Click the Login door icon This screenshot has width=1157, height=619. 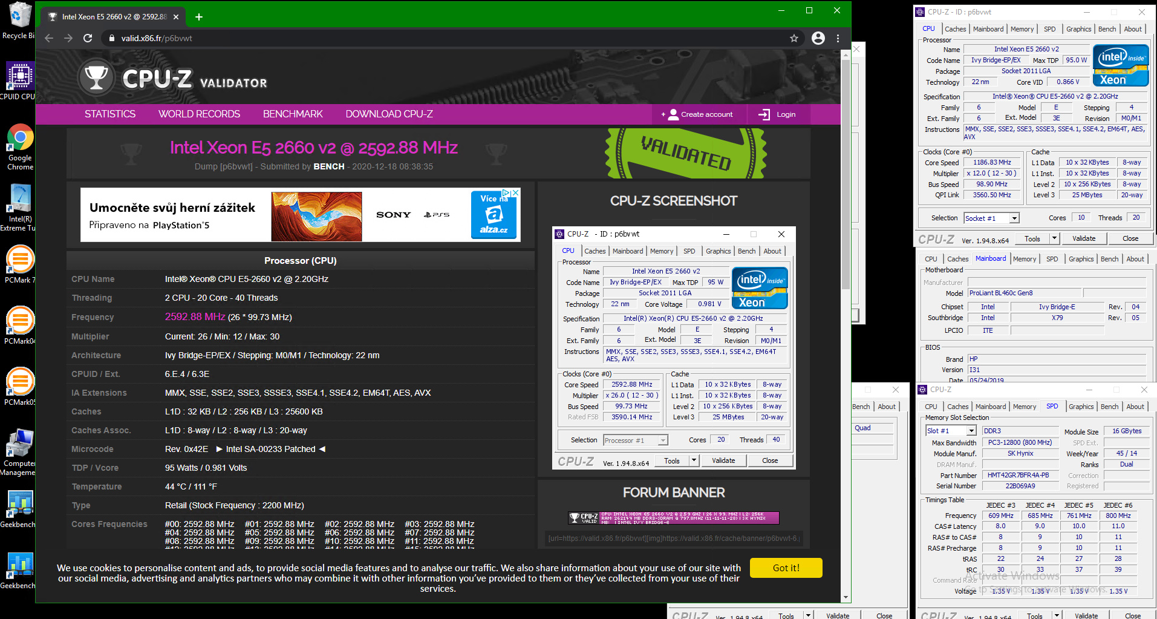(x=764, y=114)
